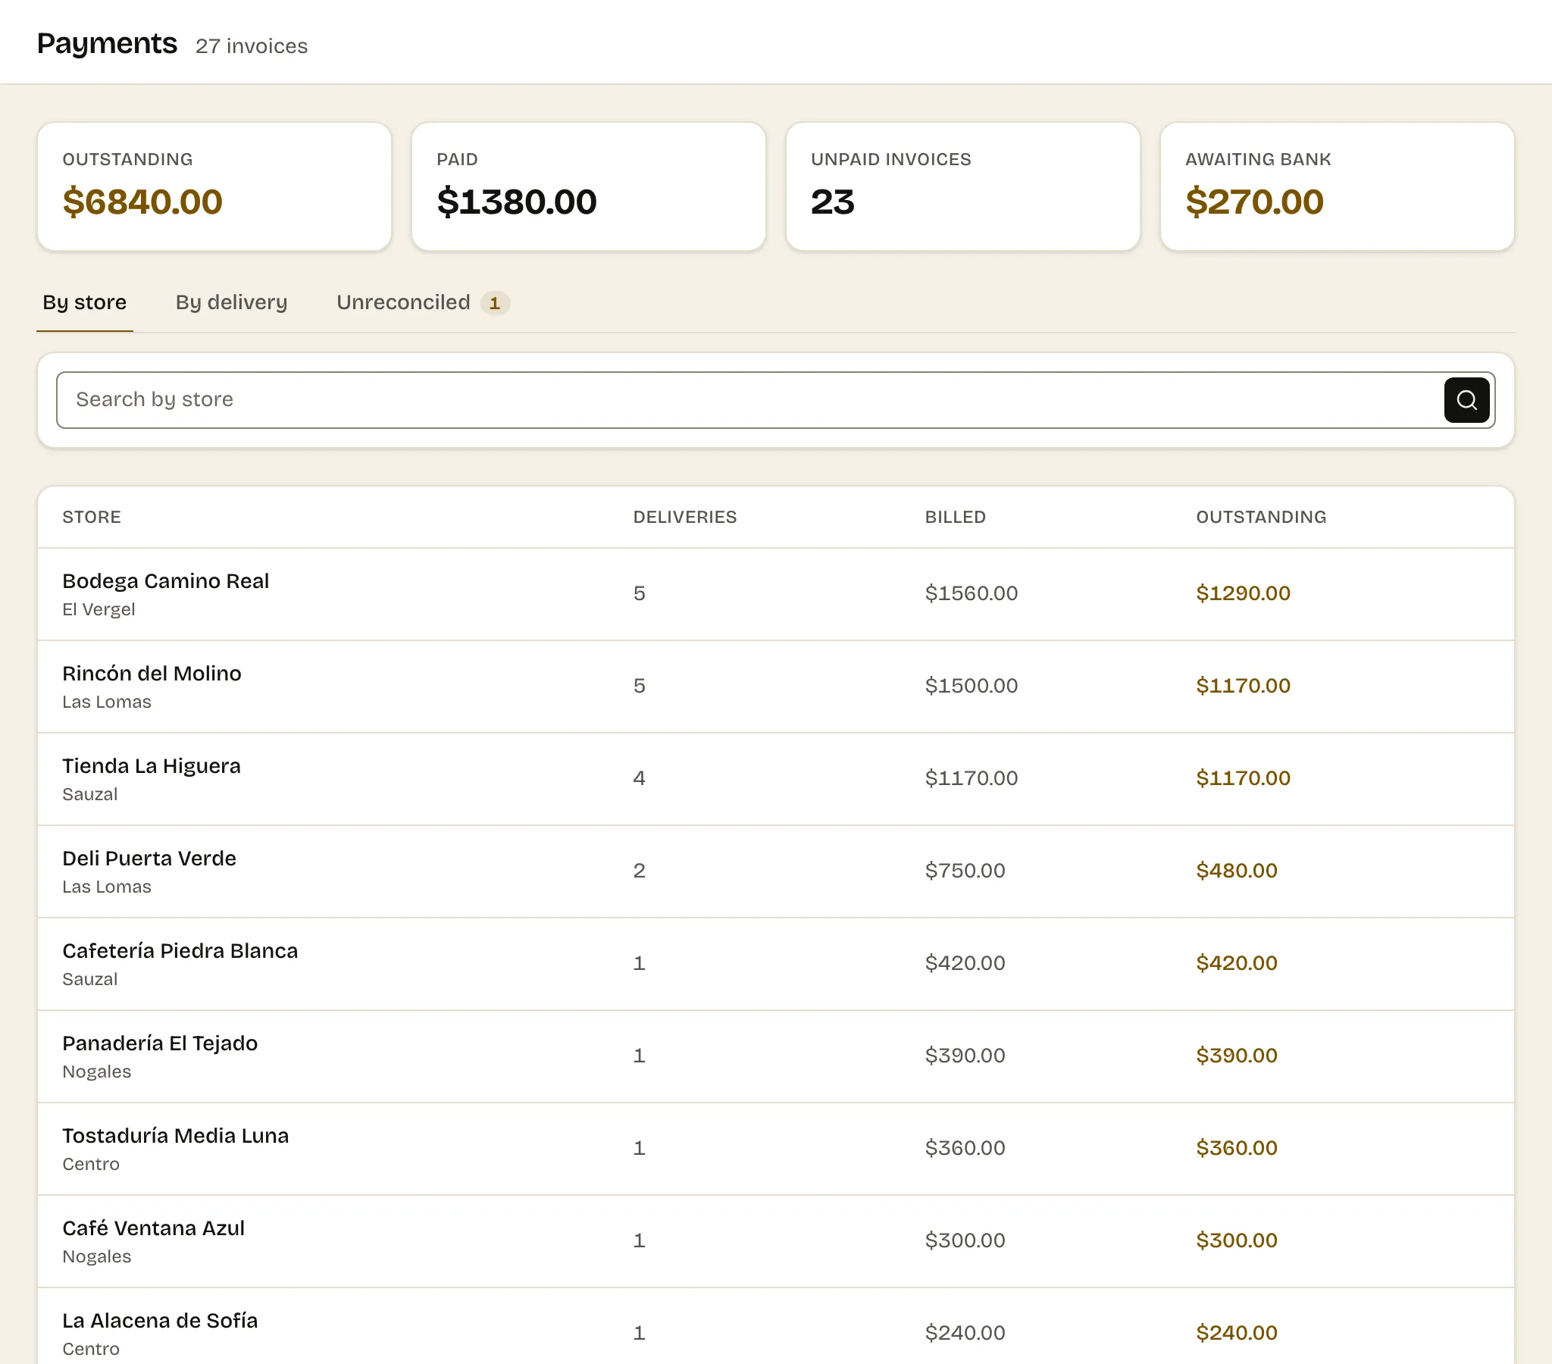Select Café Ventana Azul store
1552x1364 pixels.
776,1242
